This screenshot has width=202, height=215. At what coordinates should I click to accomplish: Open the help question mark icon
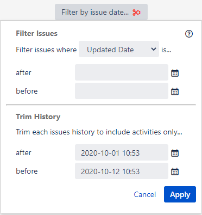[189, 34]
